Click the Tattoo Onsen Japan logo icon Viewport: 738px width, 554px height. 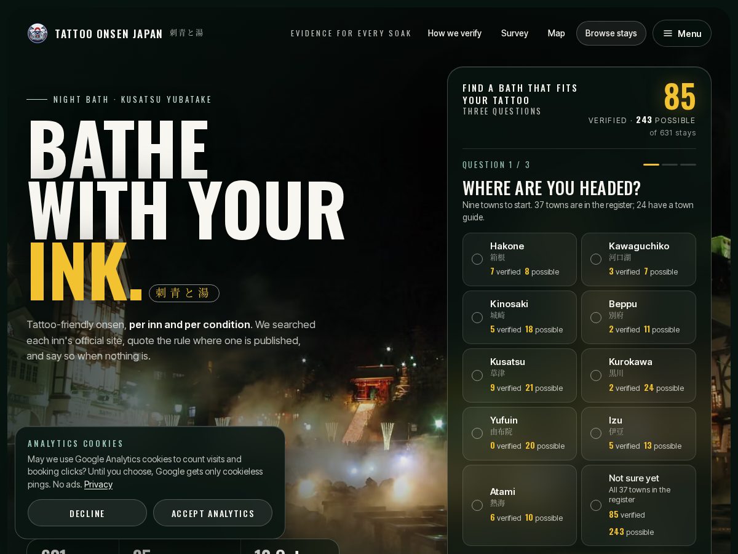click(x=38, y=33)
